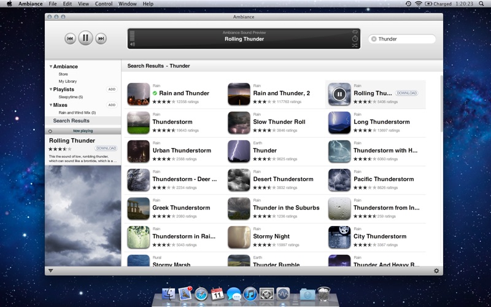
Task: Select the Thunderstorm with H... icon
Action: [339, 151]
